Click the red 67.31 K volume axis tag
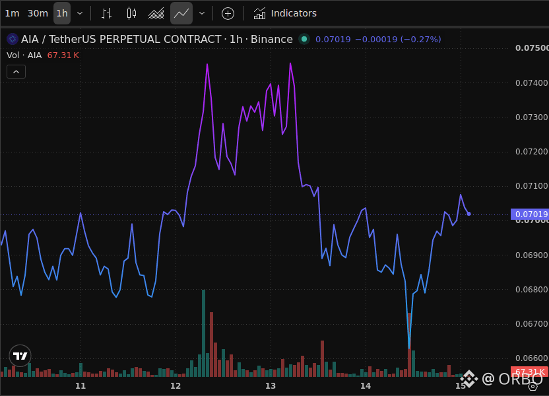Viewport: 549px width, 396px height. (x=530, y=372)
